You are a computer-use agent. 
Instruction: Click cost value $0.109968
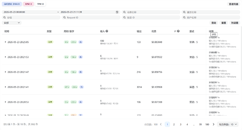pyautogui.click(x=157, y=87)
